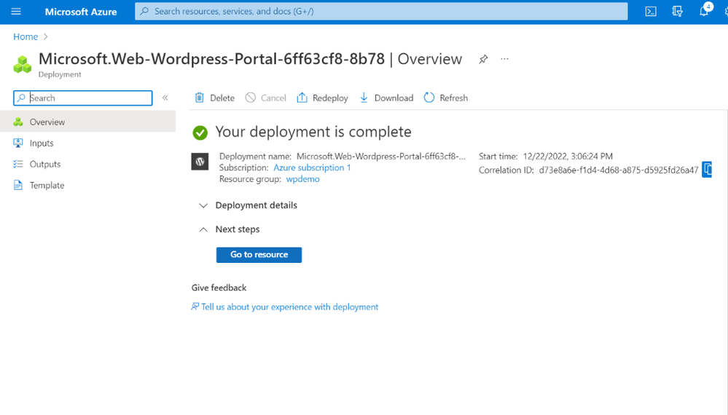This screenshot has height=415, width=728.
Task: Open Cloud Shell from top bar
Action: pyautogui.click(x=651, y=11)
